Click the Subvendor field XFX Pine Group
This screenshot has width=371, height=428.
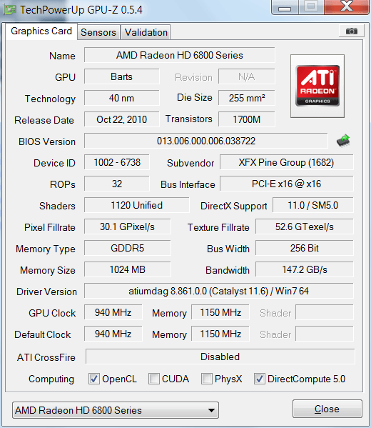(286, 162)
